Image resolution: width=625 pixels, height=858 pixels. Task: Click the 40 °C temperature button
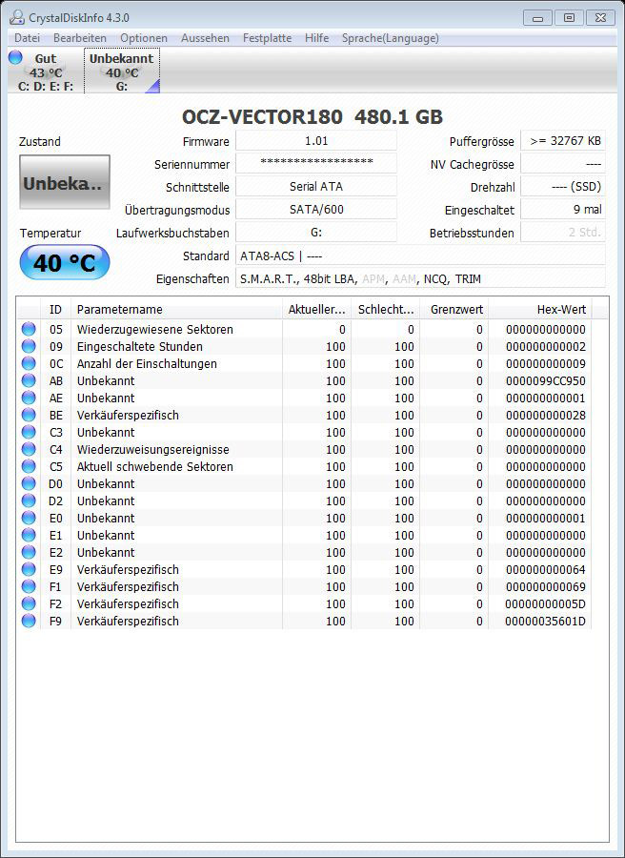pos(65,263)
